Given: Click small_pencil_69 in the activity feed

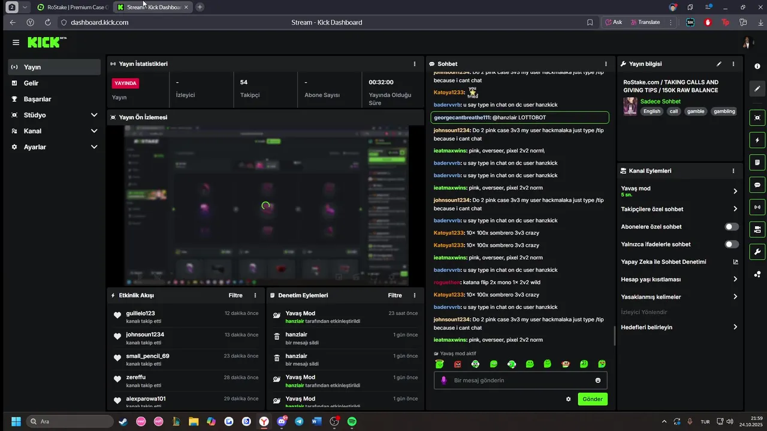Looking at the screenshot, I should [x=147, y=356].
